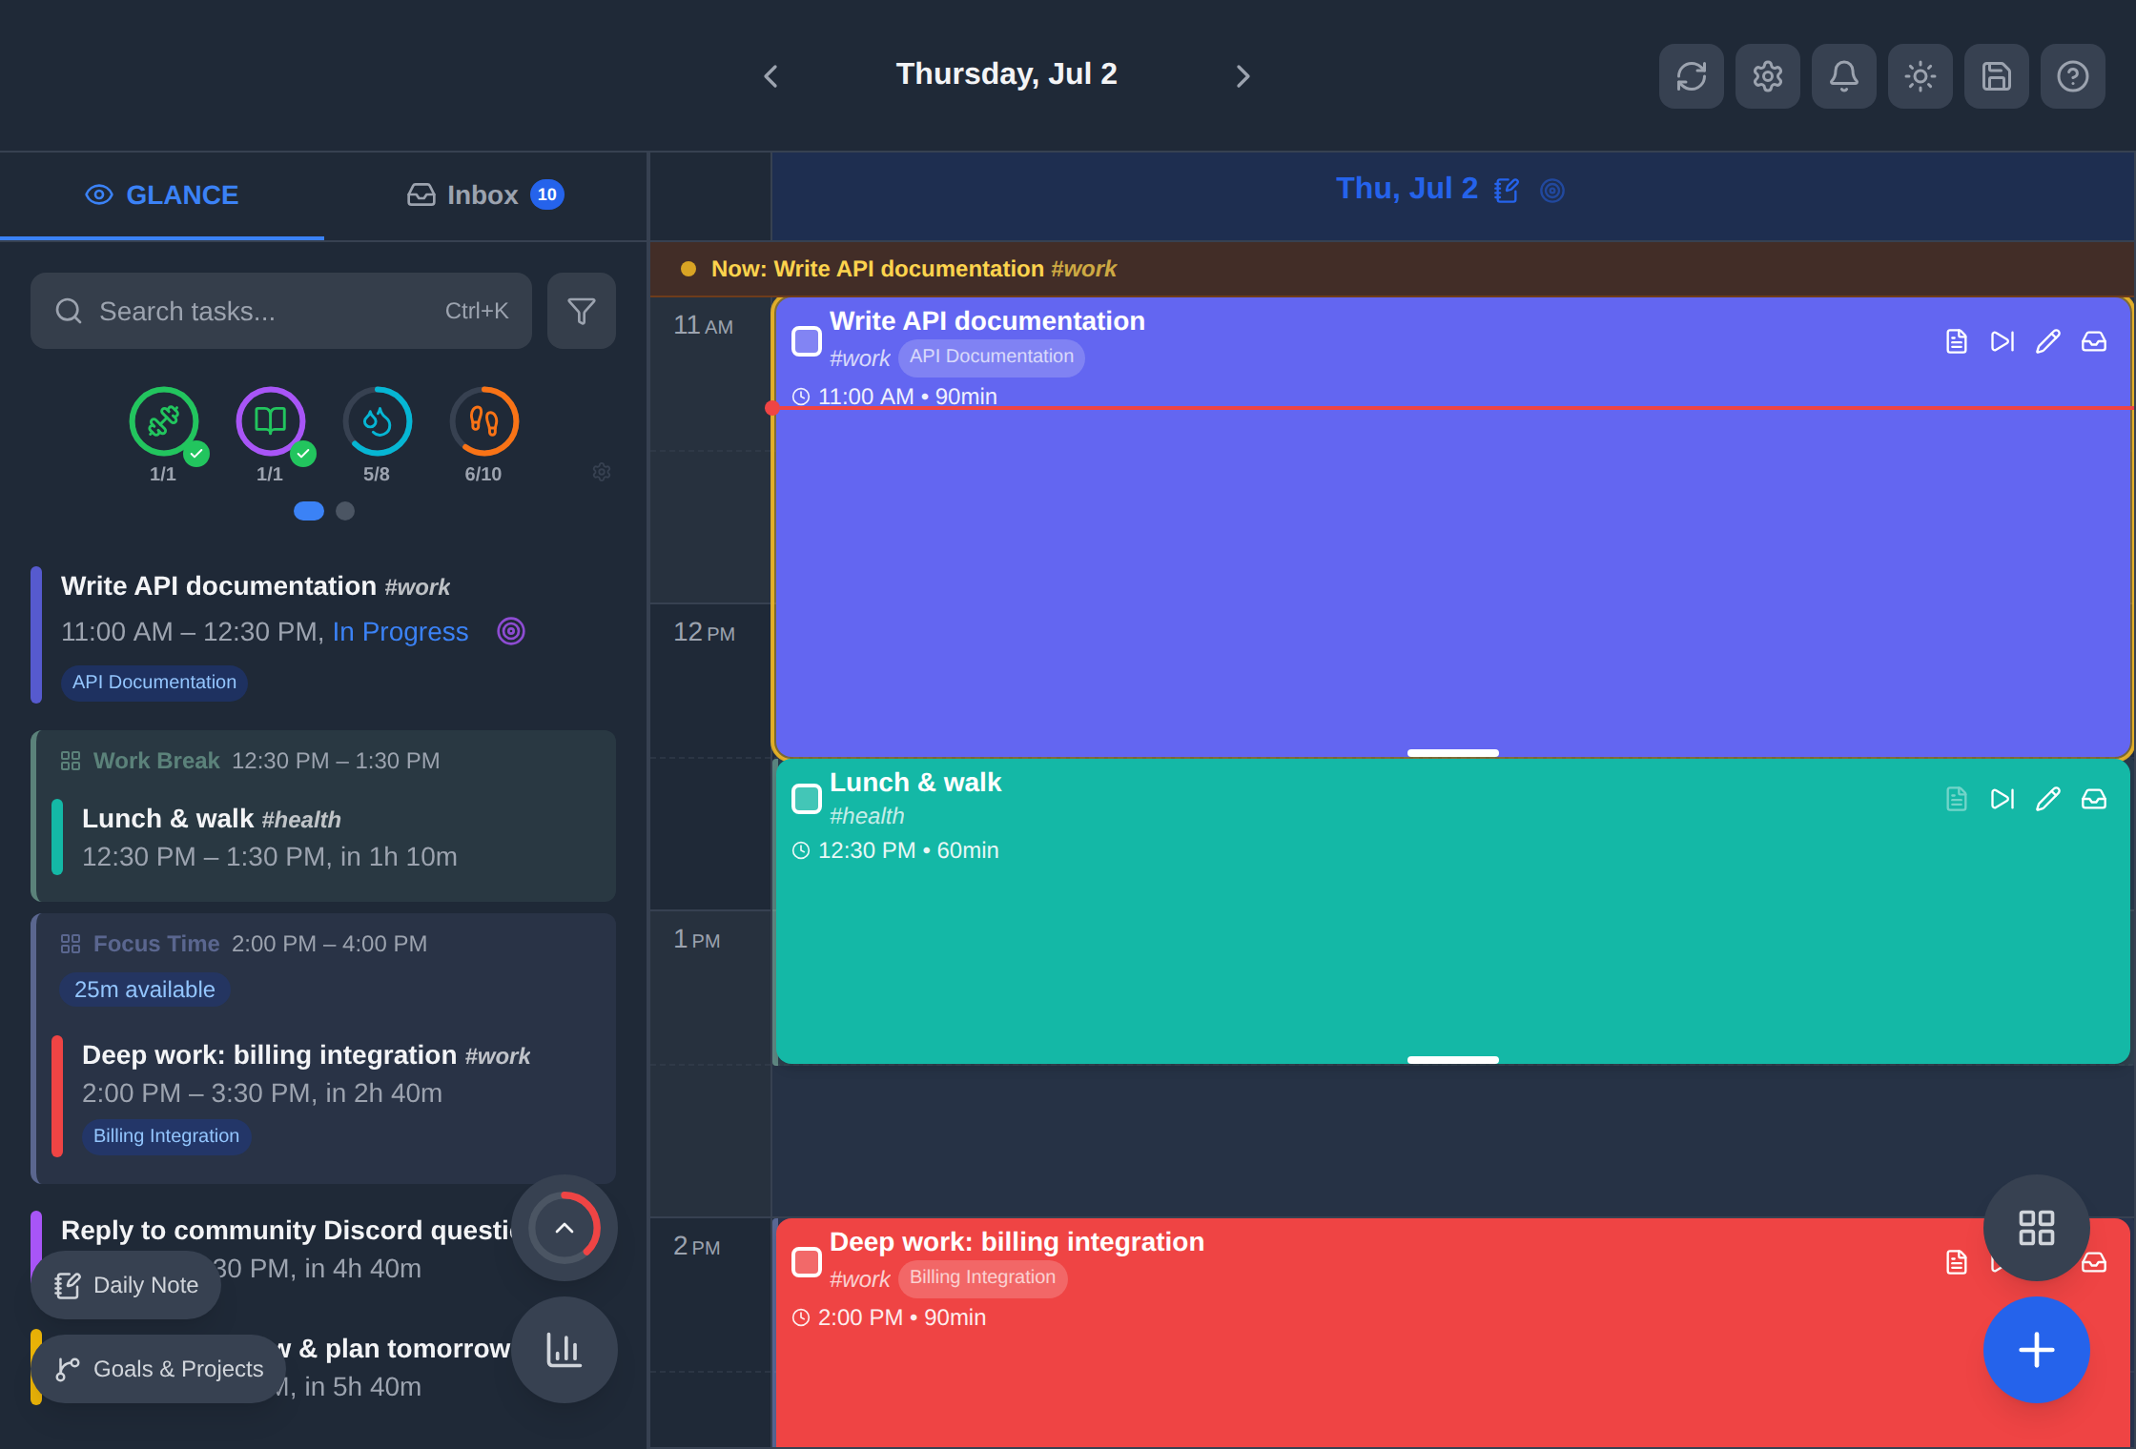Open settings gear in top header
2136x1449 pixels.
tap(1767, 76)
